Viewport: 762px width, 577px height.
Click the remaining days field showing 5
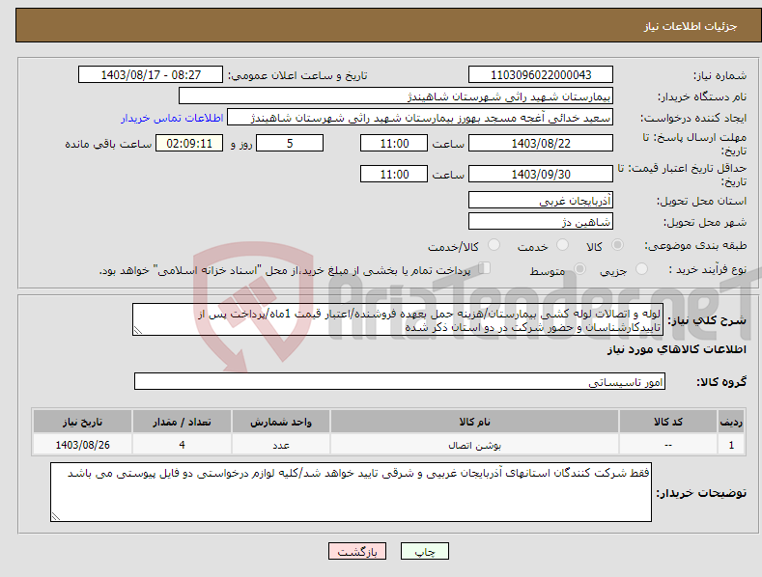(x=290, y=143)
